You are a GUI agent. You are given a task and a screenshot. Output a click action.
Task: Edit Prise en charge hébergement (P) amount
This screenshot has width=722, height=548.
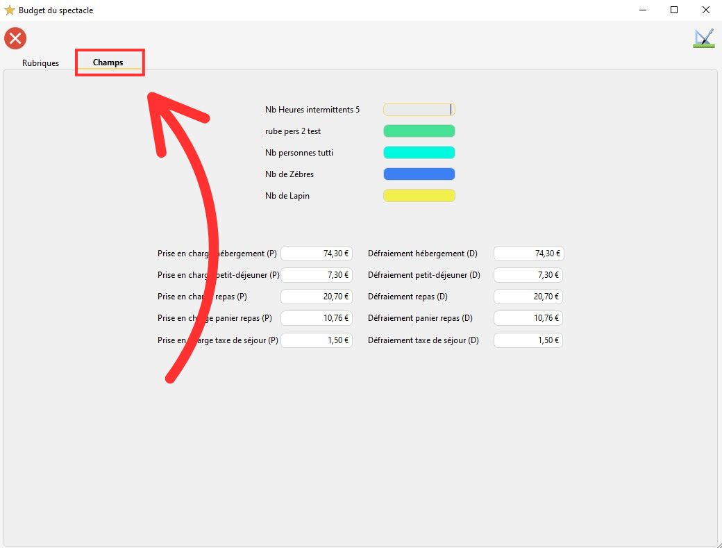(317, 254)
